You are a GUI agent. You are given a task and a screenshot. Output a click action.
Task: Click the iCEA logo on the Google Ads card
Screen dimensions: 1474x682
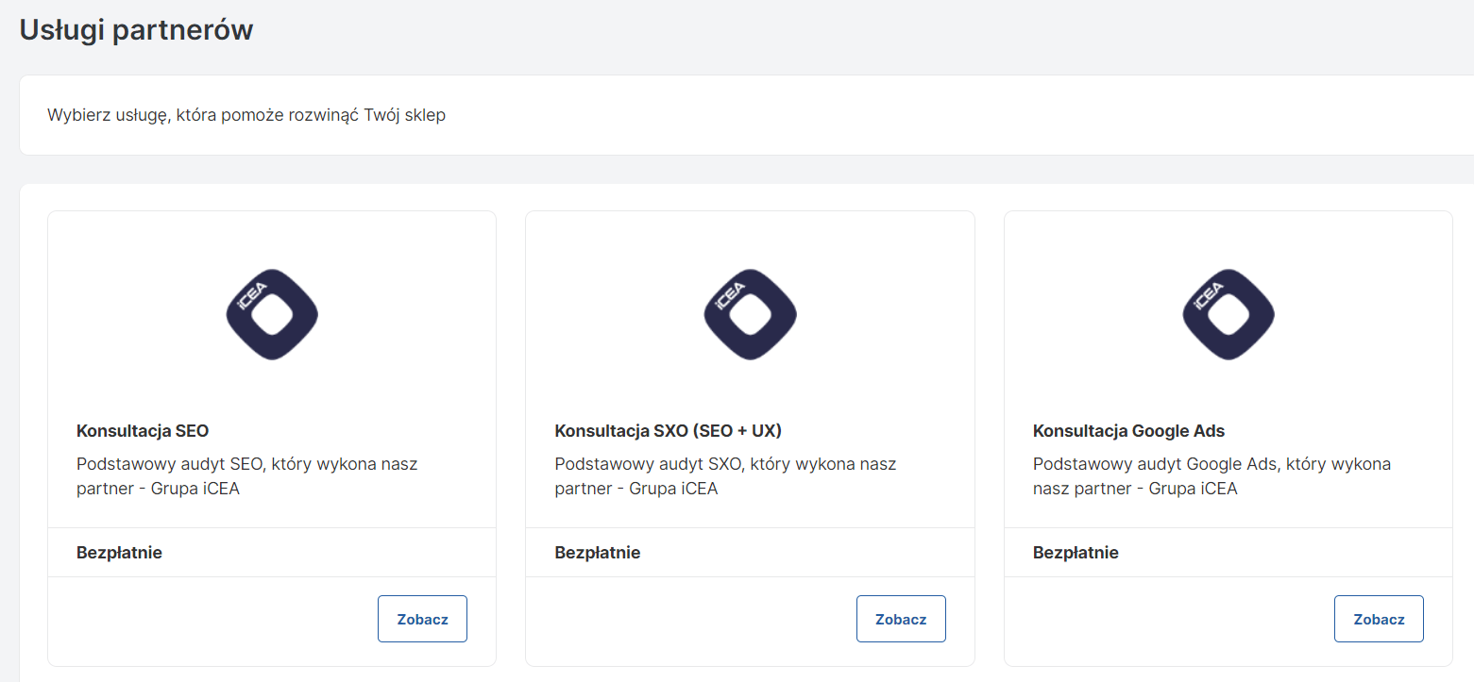pyautogui.click(x=1228, y=314)
